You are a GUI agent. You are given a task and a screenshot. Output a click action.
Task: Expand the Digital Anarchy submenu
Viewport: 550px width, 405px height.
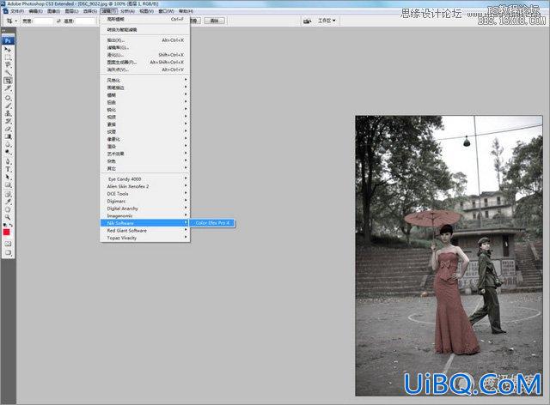[145, 209]
